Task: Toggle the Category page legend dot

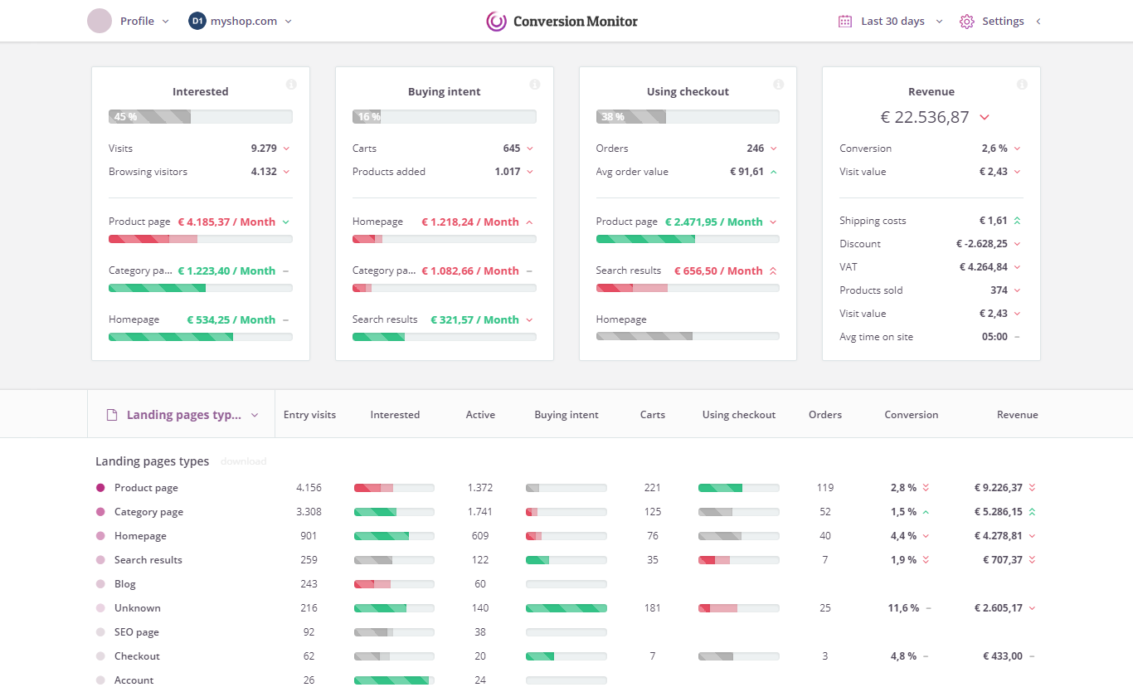Action: coord(100,512)
